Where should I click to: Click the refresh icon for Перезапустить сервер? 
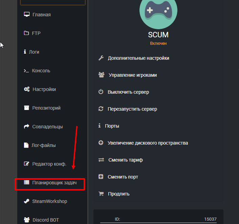tap(101, 109)
